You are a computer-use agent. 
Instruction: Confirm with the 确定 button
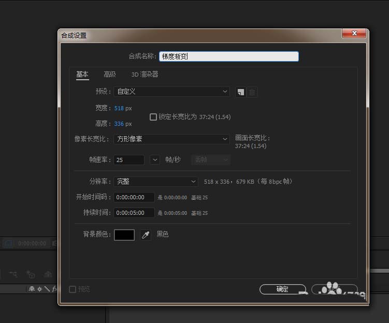(x=283, y=289)
